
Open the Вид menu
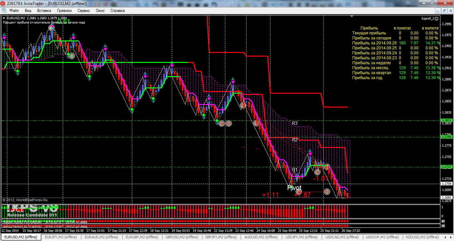[28, 11]
